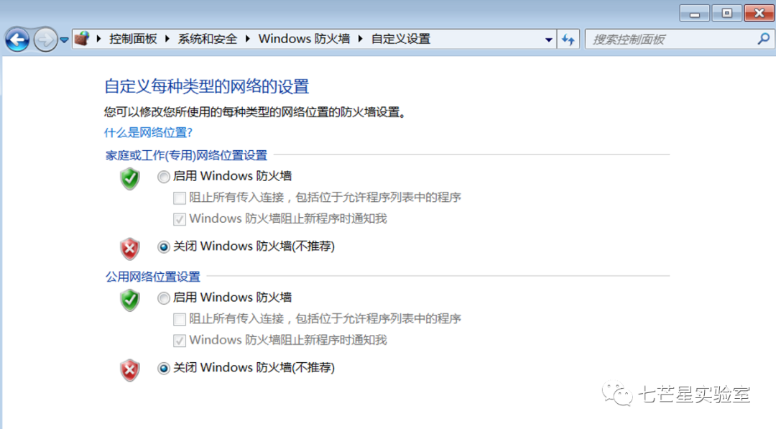Click the Back navigation arrow
Screen dimensions: 776x429
(17, 40)
